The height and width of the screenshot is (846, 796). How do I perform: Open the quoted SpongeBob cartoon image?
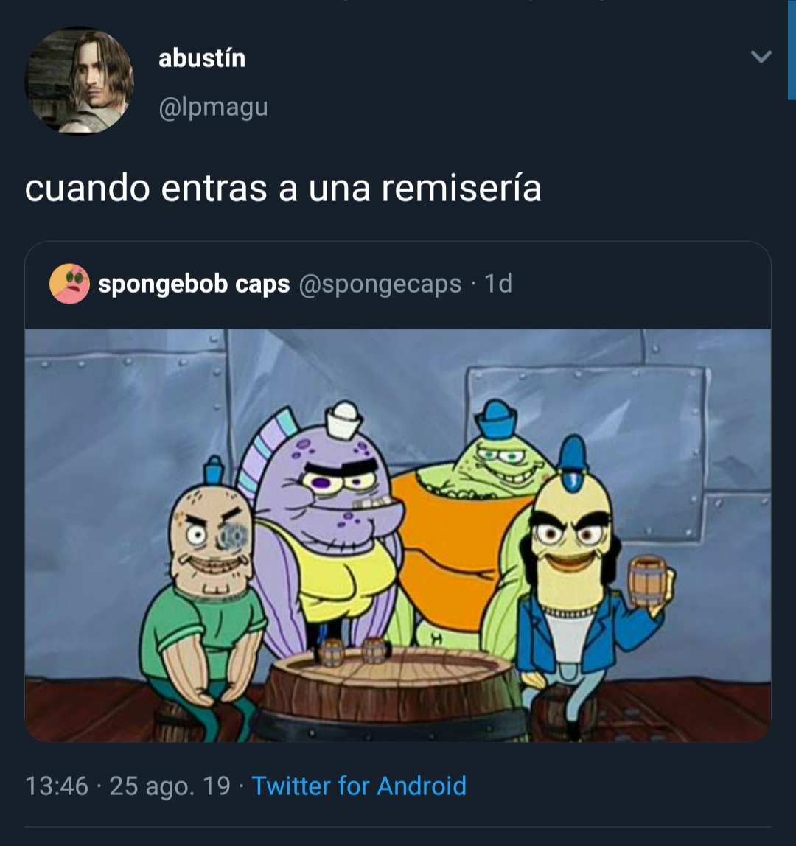tap(398, 535)
